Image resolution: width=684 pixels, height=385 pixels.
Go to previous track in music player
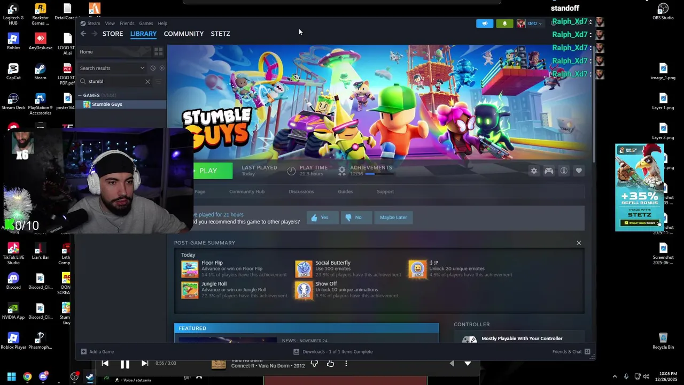tap(105, 363)
